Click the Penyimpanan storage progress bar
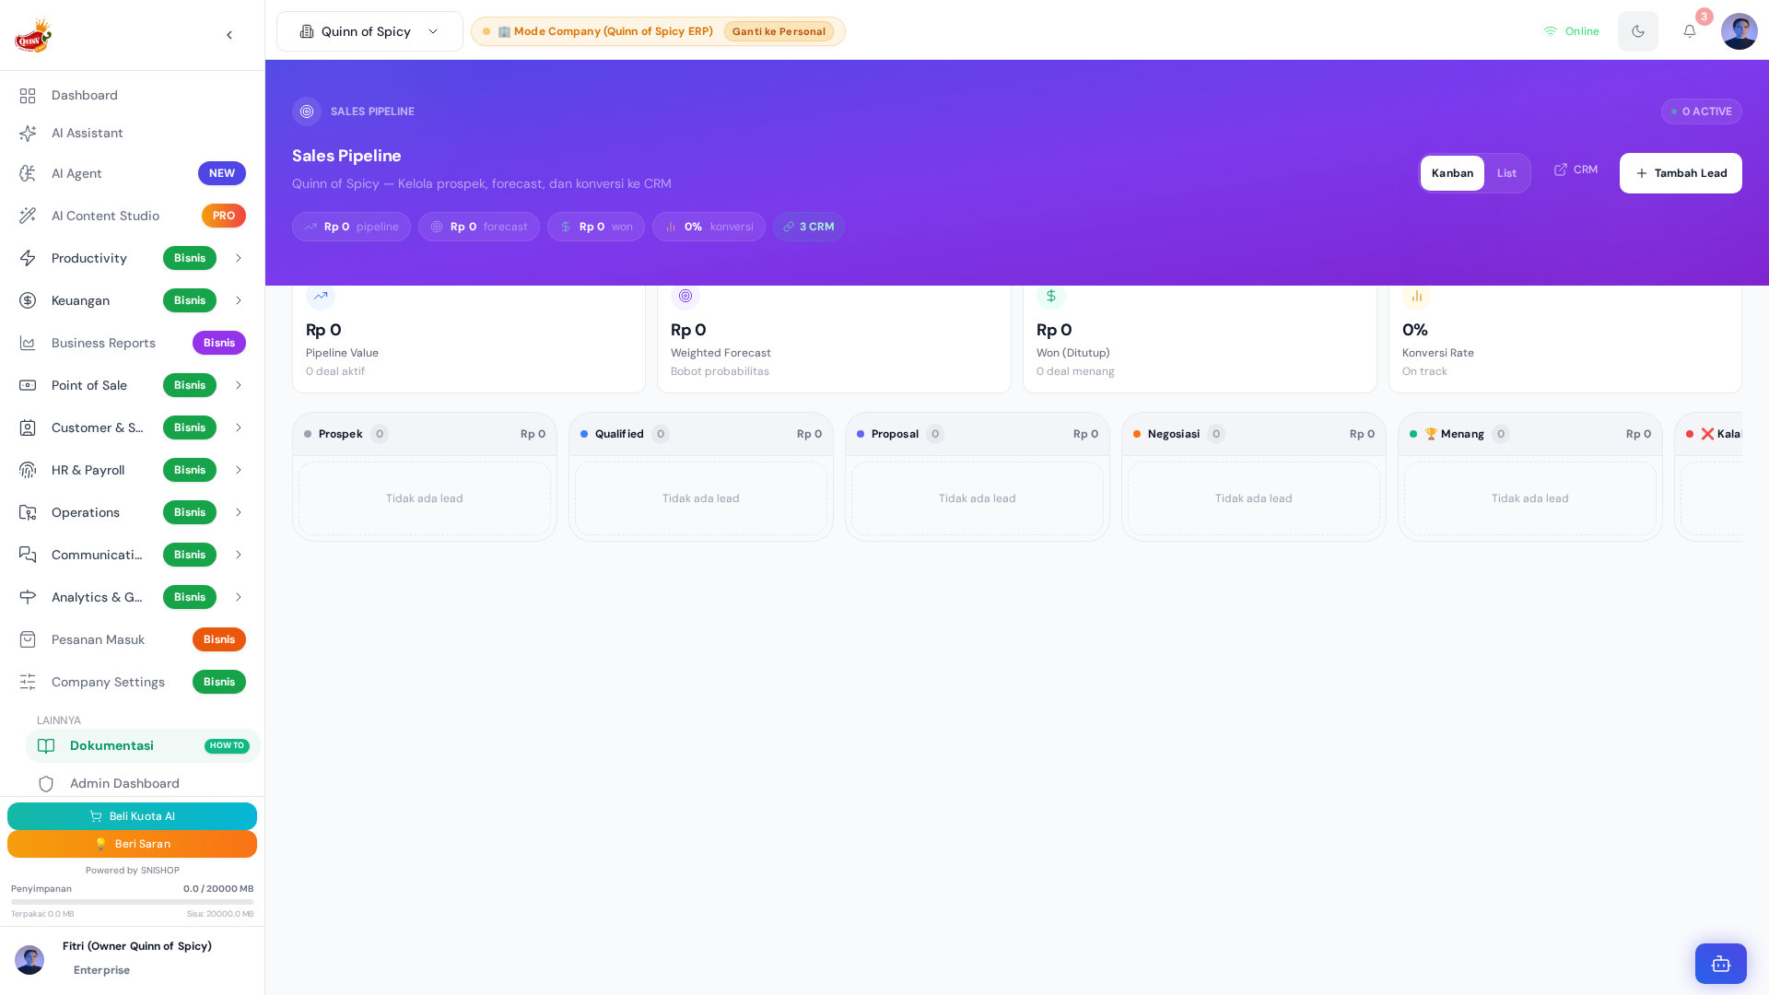This screenshot has width=1769, height=995. (x=132, y=902)
